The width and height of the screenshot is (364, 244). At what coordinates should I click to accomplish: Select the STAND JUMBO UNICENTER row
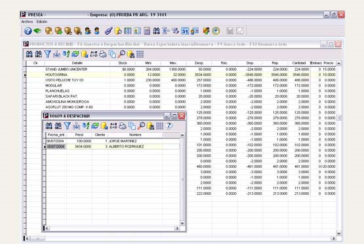[x=181, y=69]
